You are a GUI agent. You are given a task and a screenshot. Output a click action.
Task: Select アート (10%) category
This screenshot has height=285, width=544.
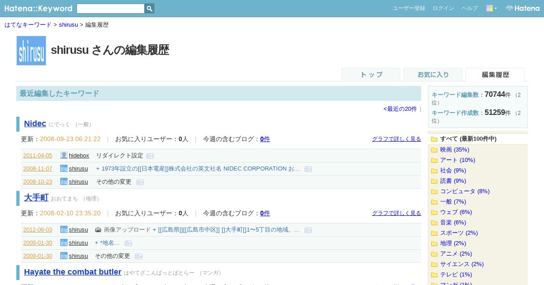pyautogui.click(x=457, y=160)
